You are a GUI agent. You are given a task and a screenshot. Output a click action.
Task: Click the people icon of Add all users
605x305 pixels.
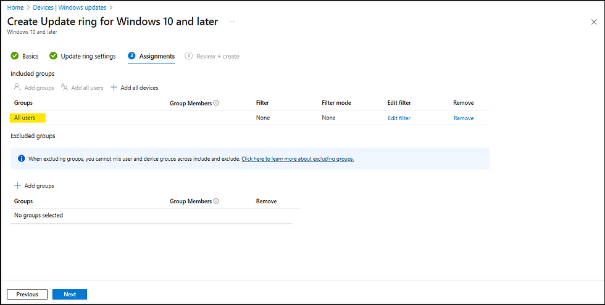64,87
